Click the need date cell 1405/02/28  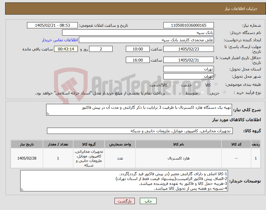coord(27,158)
